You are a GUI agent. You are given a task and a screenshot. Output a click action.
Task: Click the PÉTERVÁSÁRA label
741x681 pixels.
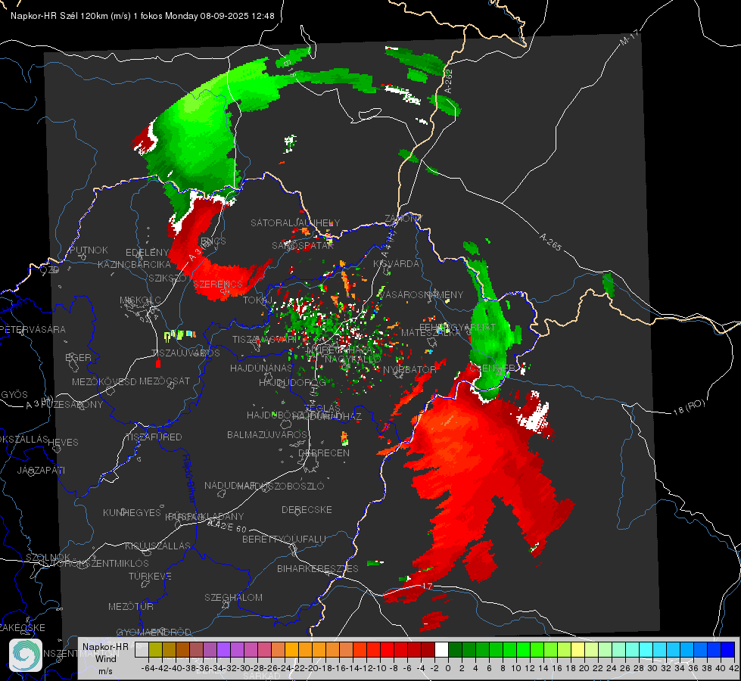33,329
